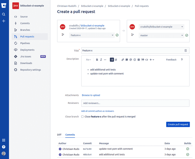Insert a link in the description
This screenshot has height=159, width=195.
pyautogui.click(x=123, y=60)
